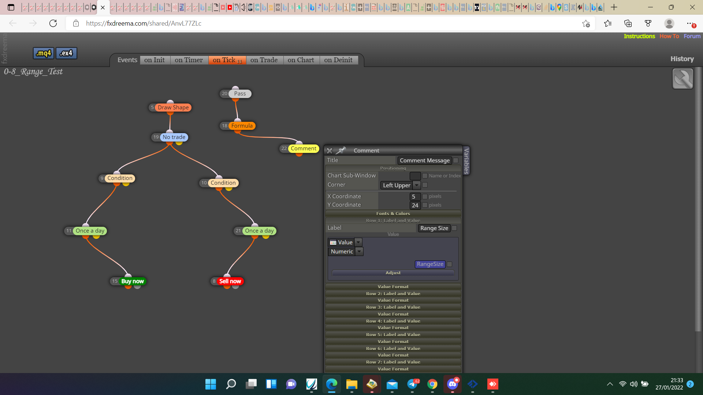The width and height of the screenshot is (703, 395).
Task: Open the Mail app from taskbar
Action: (392, 384)
